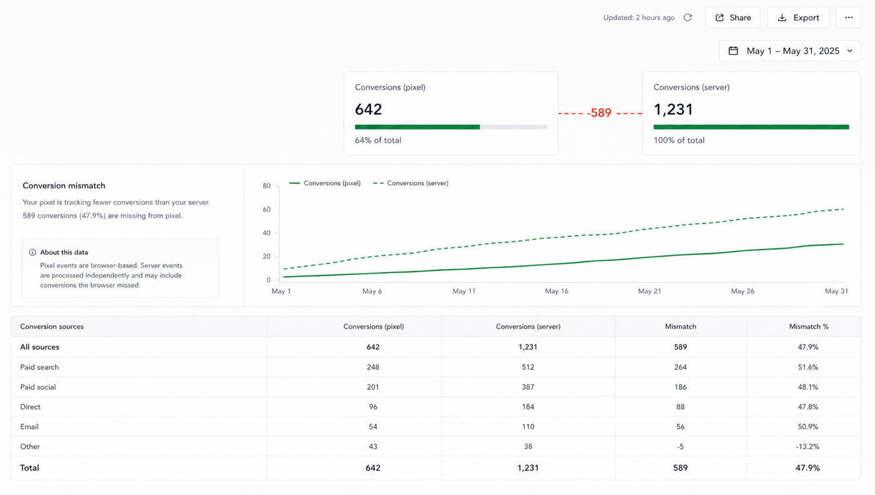
Task: Sort table by the Mismatch % column header
Action: pos(809,326)
